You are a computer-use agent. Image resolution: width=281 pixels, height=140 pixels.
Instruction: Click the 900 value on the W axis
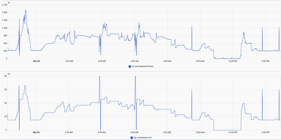(5, 36)
